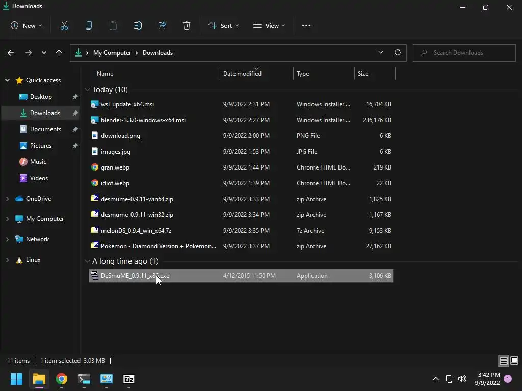The width and height of the screenshot is (522, 391).
Task: Refresh the Downloads folder view
Action: click(398, 52)
